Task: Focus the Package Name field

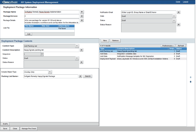Action: [x=52, y=12]
